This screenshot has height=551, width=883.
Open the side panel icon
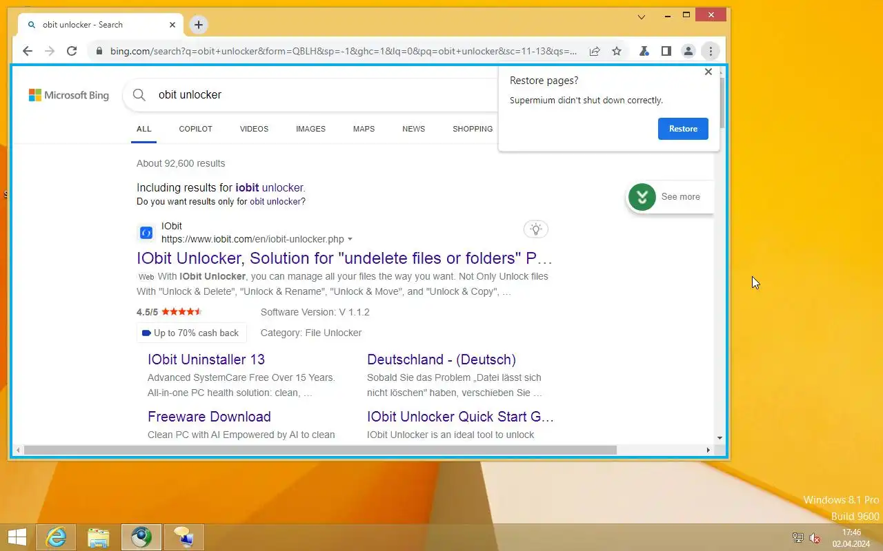tap(666, 51)
